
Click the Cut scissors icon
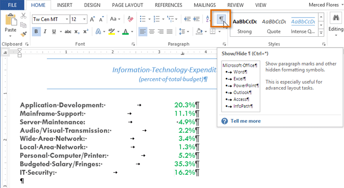[23, 16]
